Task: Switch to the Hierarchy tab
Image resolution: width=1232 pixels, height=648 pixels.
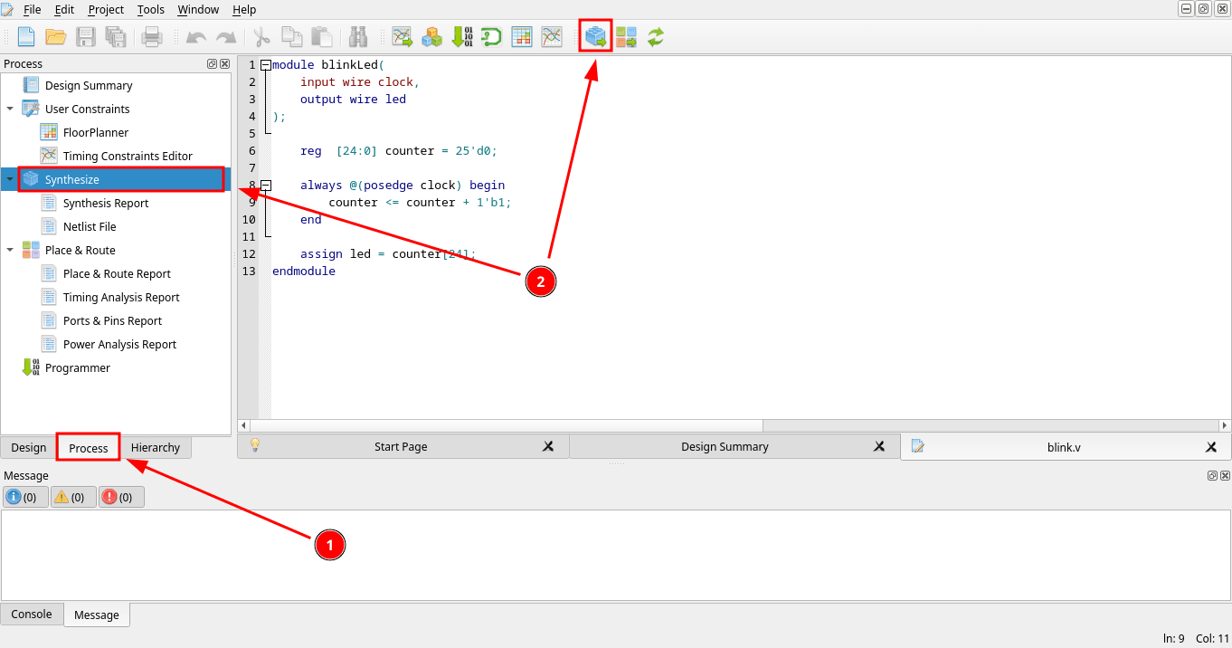Action: coord(156,447)
